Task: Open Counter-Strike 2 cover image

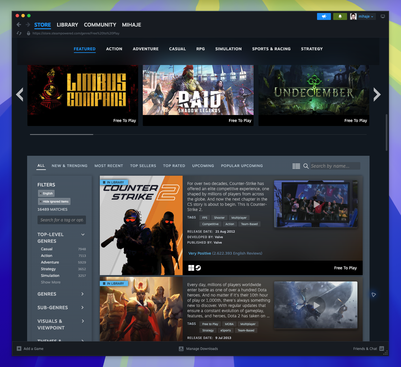Action: (141, 225)
